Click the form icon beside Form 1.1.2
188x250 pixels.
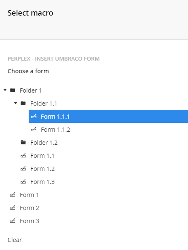coord(34,130)
